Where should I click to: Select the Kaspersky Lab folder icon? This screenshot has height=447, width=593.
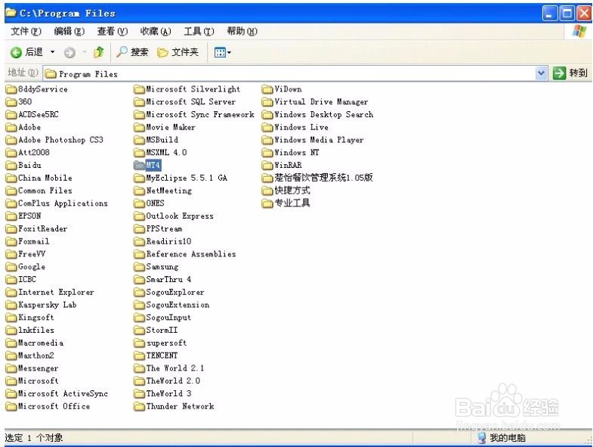11,305
